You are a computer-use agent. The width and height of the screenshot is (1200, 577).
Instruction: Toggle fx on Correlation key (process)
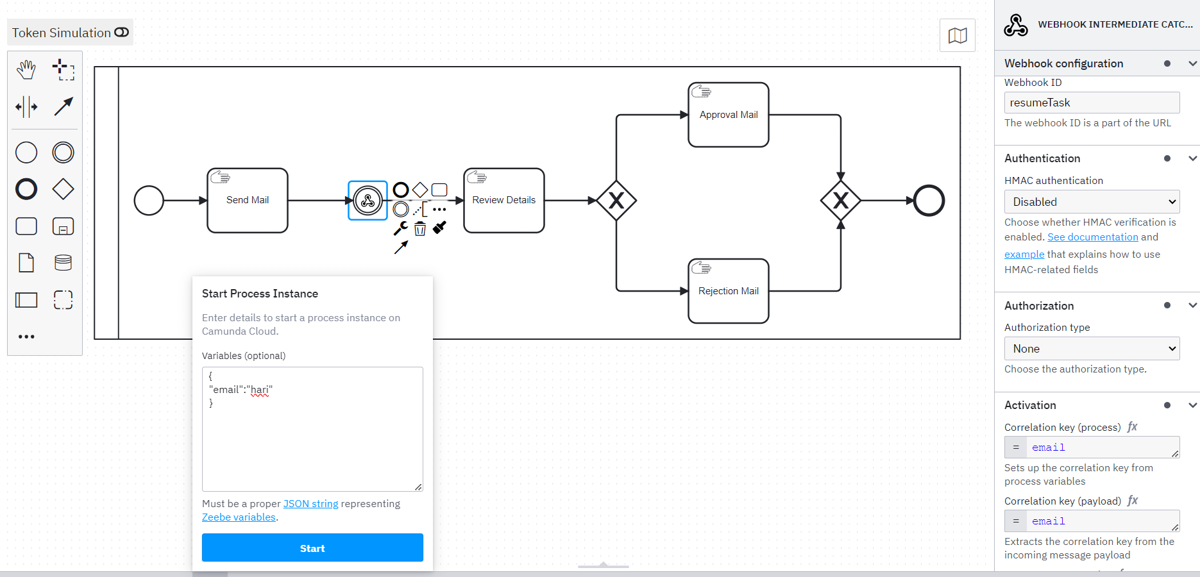coord(1133,426)
